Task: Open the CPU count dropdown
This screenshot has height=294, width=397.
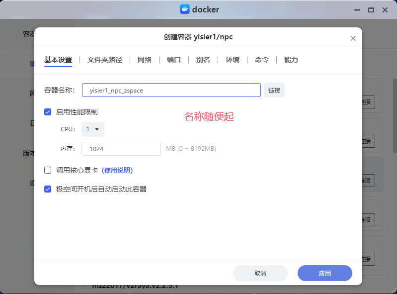Action: (x=92, y=129)
